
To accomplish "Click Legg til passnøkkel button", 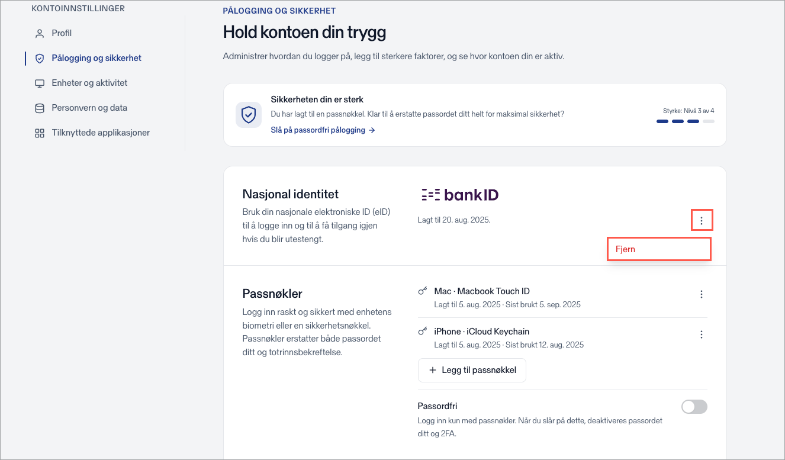I will (472, 370).
